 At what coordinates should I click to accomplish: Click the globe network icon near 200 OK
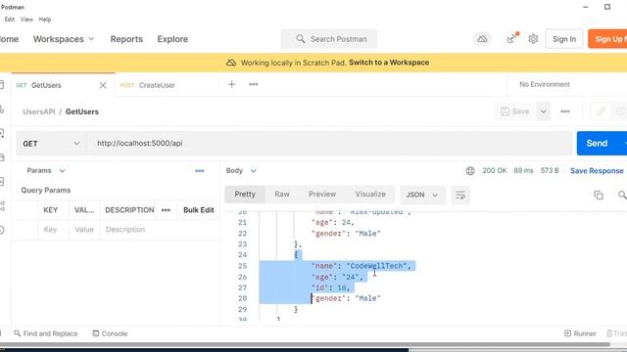coord(470,171)
